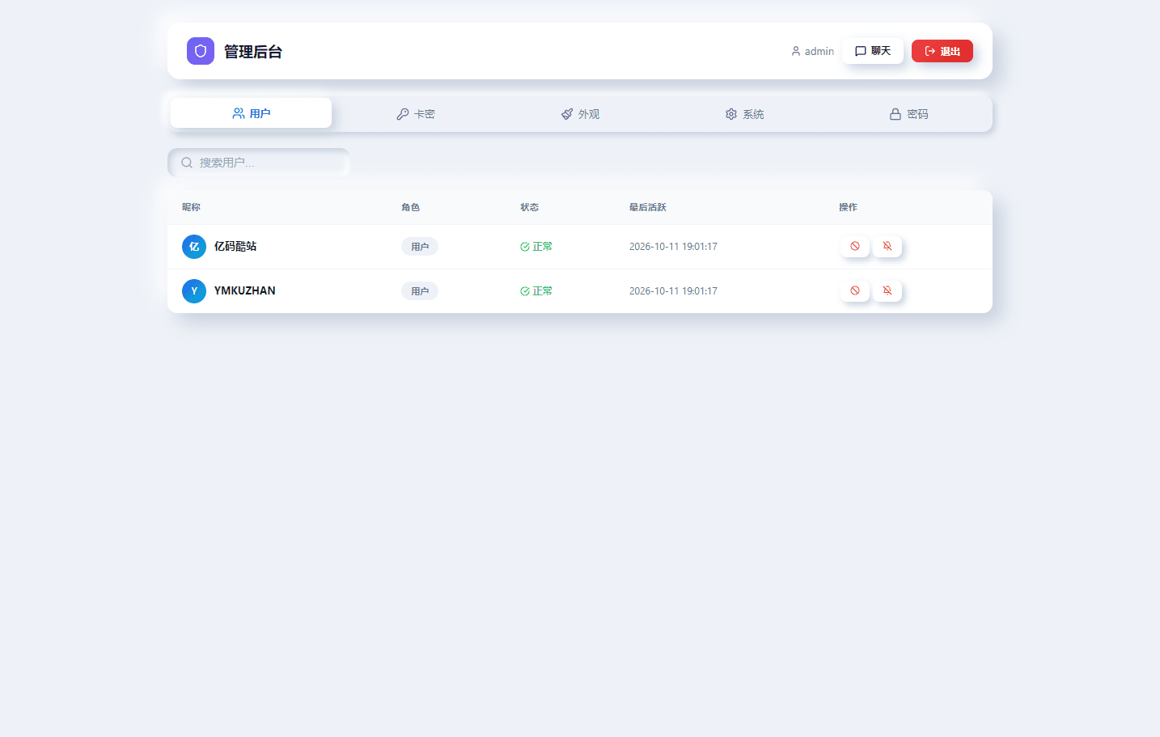The width and height of the screenshot is (1160, 737).
Task: Open the 系统 tab
Action: pos(744,114)
